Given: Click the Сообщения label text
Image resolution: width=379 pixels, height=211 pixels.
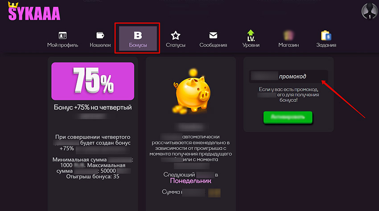Looking at the screenshot, I should pos(213,45).
